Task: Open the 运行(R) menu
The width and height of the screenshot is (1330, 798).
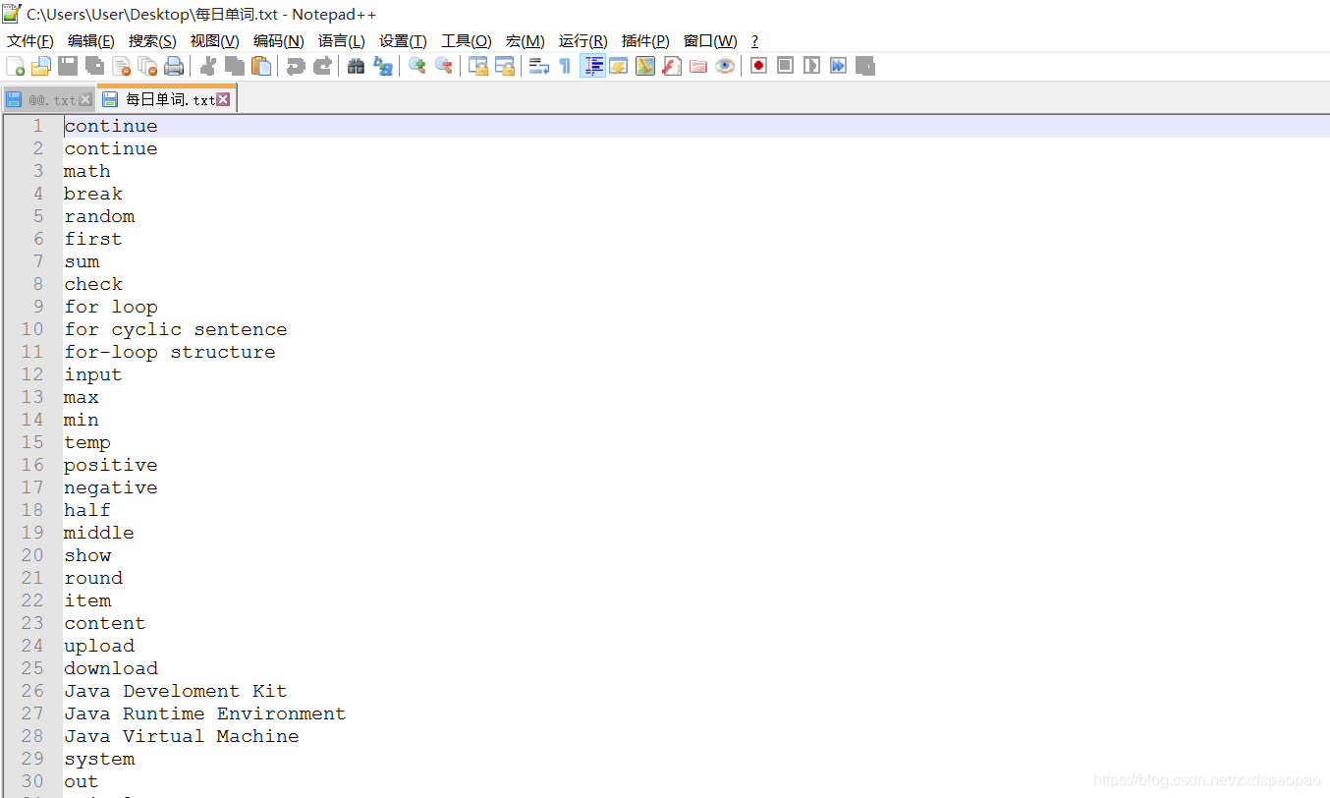Action: (583, 40)
